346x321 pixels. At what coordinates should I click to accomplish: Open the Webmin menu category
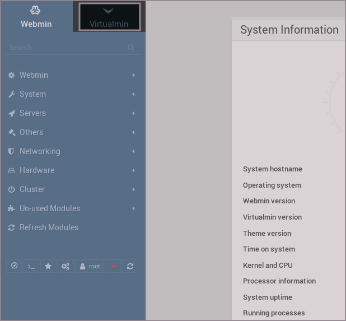(x=73, y=75)
